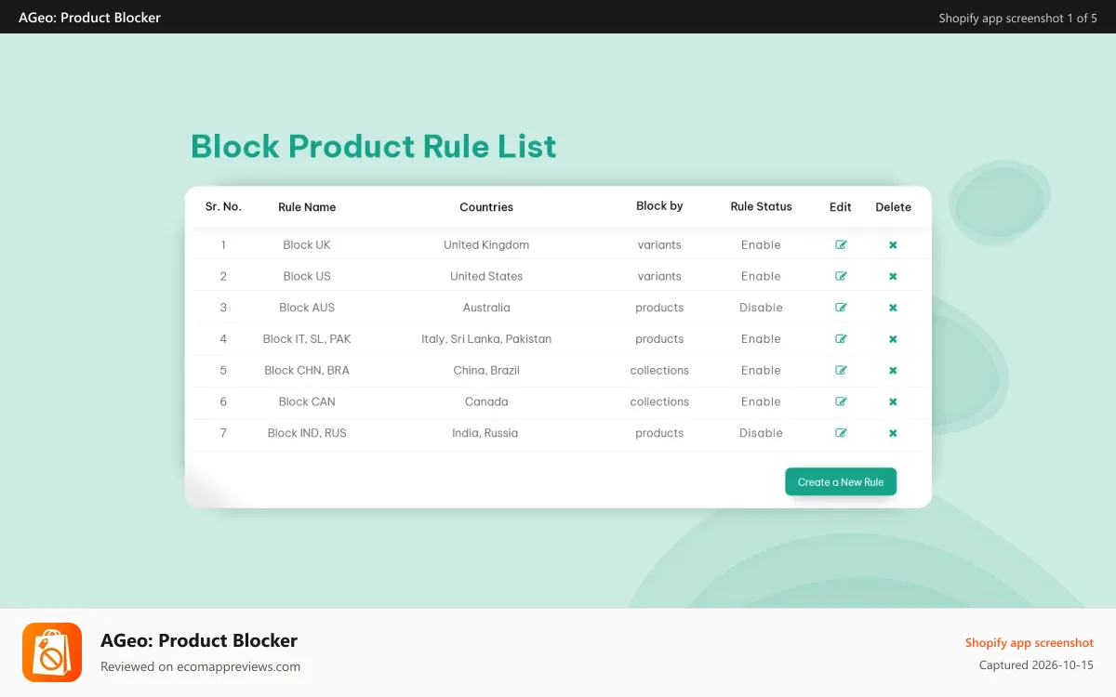This screenshot has width=1116, height=697.
Task: Click the Shopify app screenshot 1 of 5 label
Action: (1017, 18)
